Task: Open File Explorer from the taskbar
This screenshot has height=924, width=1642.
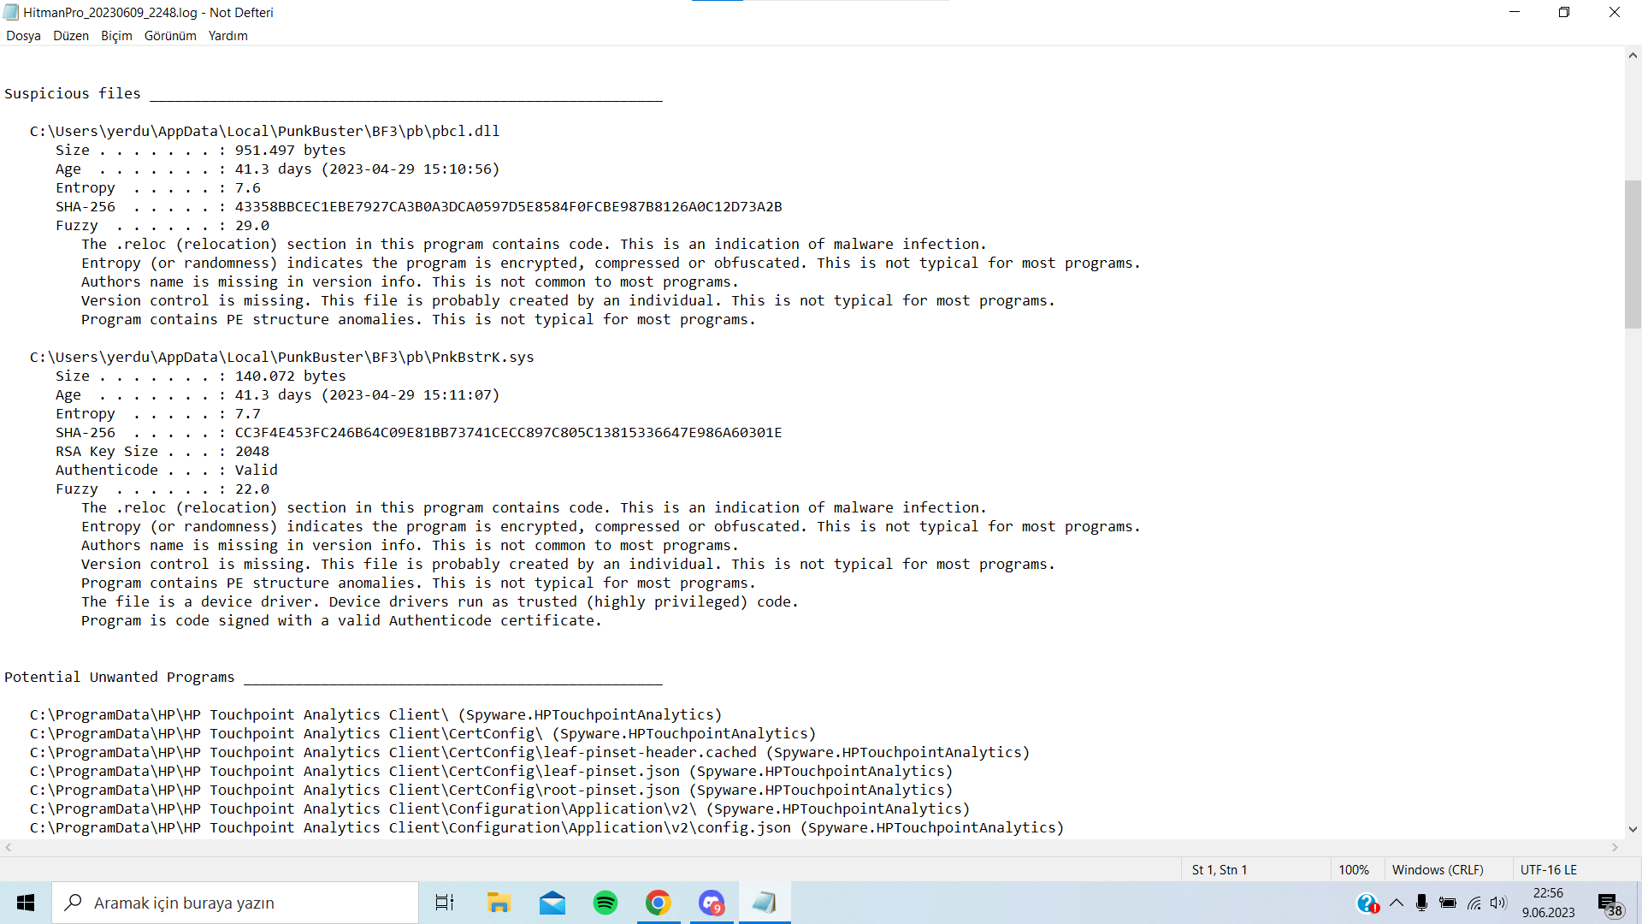Action: 499,903
